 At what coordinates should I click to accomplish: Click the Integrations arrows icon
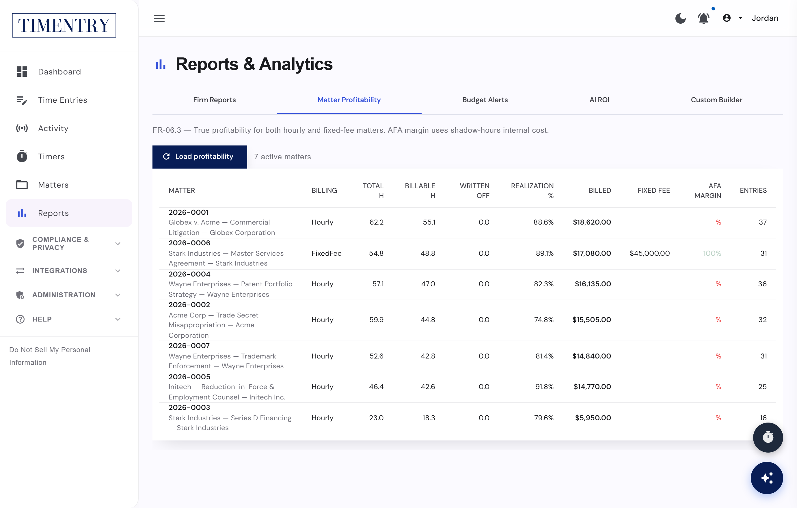(x=20, y=270)
